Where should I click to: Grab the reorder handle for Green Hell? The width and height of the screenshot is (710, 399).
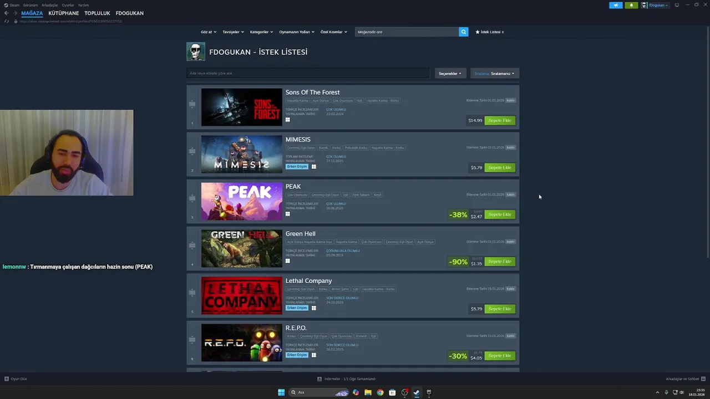192,245
